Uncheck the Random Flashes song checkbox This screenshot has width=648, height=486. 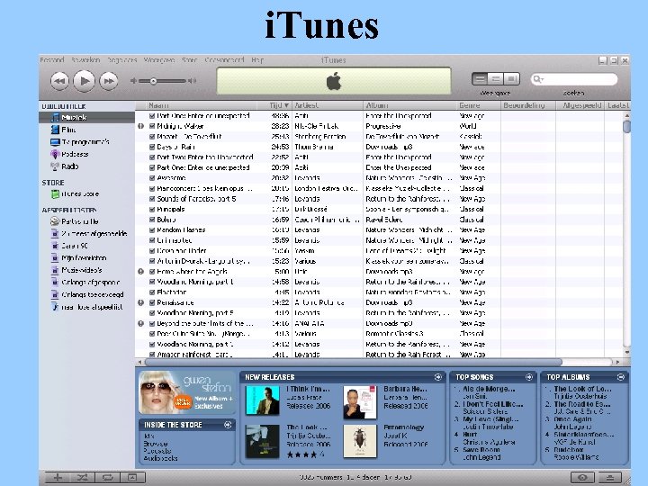point(152,230)
